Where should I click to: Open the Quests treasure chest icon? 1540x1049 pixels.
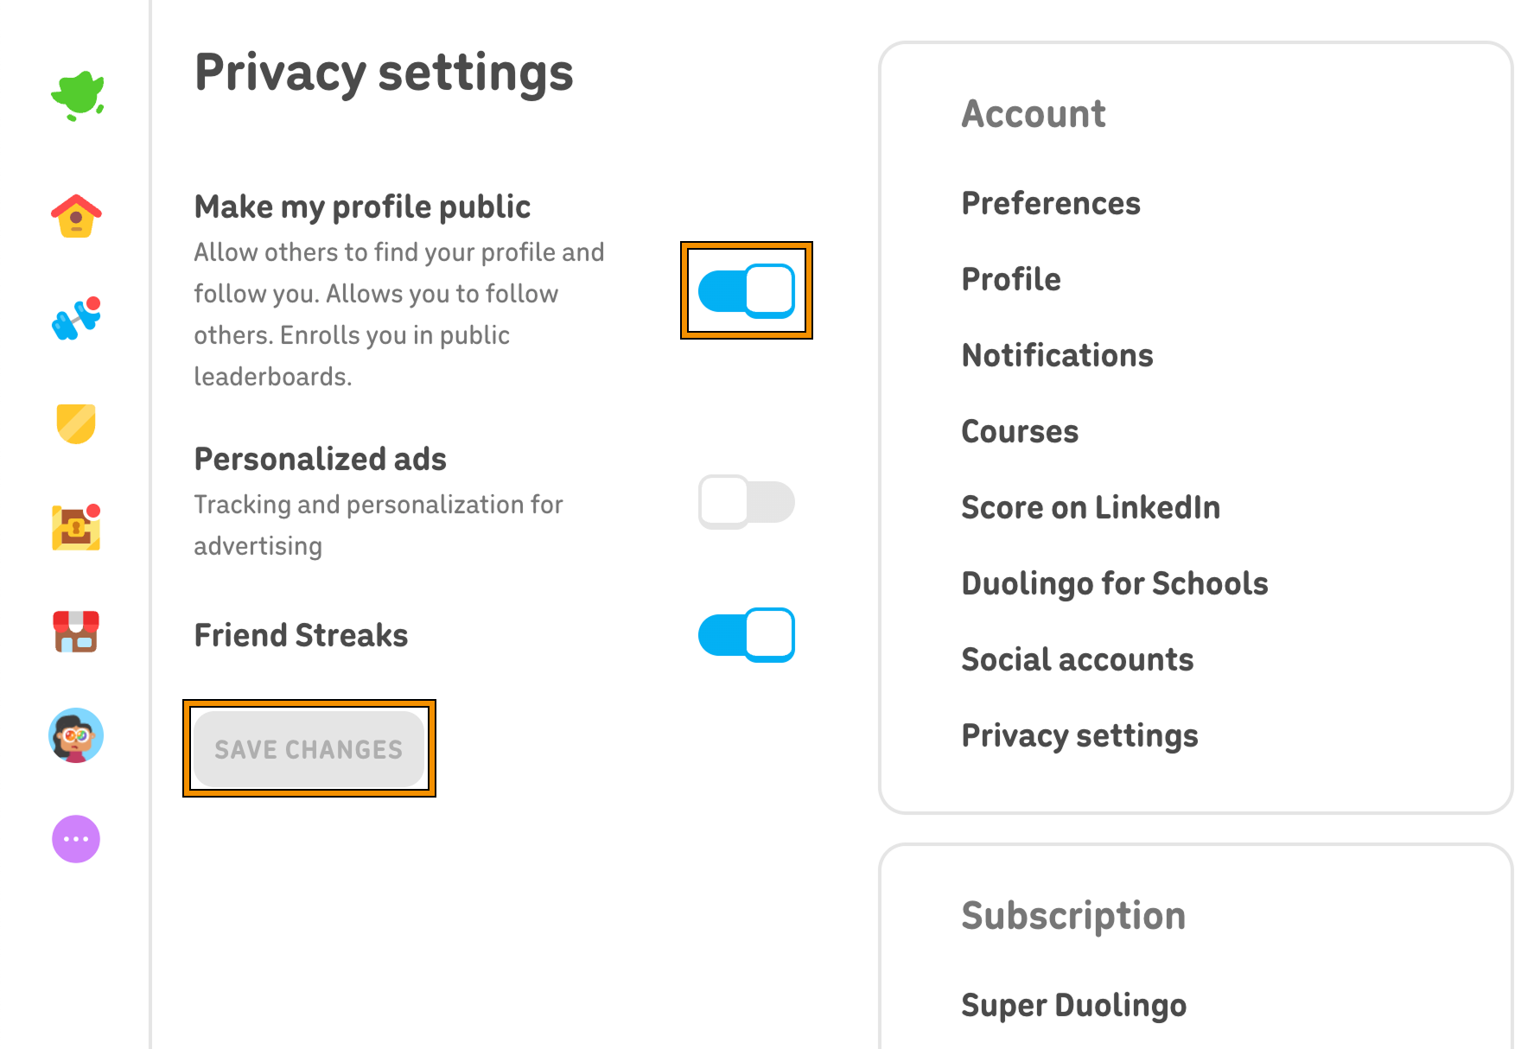pos(76,527)
